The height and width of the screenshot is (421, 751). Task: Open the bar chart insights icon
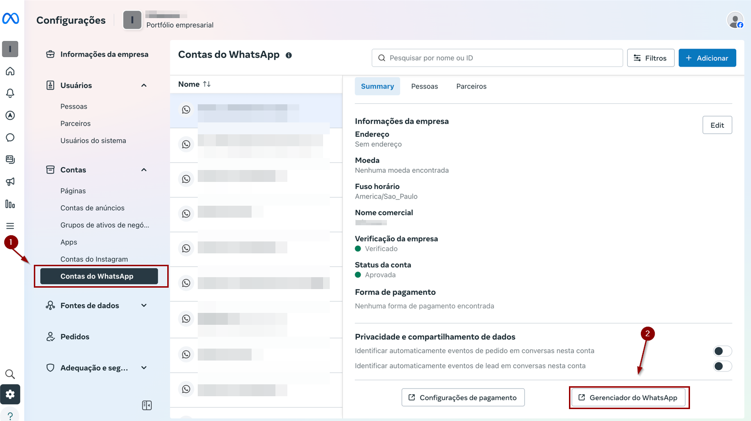10,204
